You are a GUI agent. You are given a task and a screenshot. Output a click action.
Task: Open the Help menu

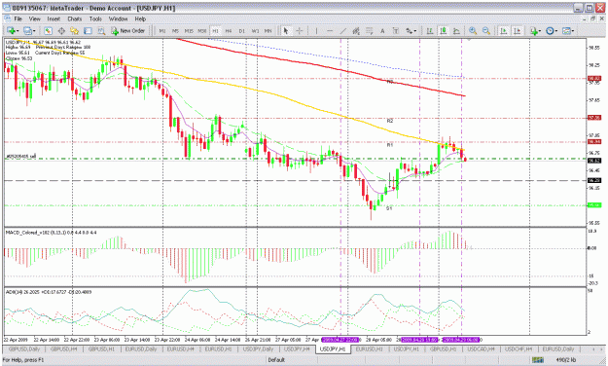coord(140,18)
